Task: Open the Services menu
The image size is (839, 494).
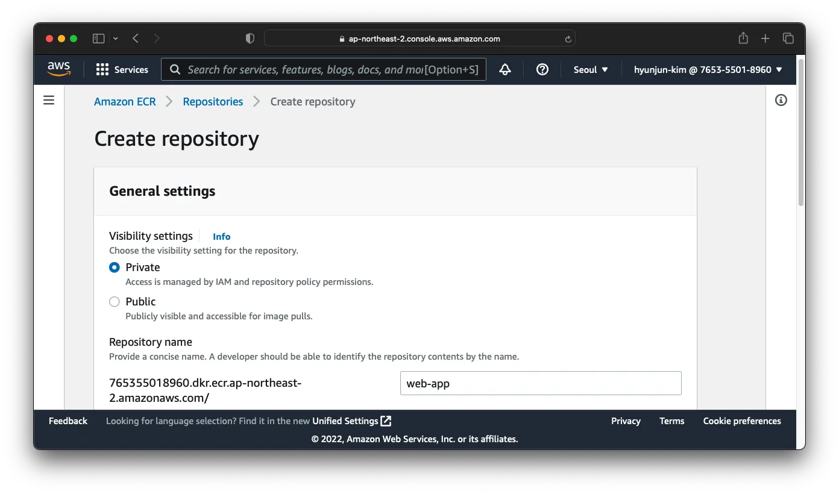Action: coord(122,69)
